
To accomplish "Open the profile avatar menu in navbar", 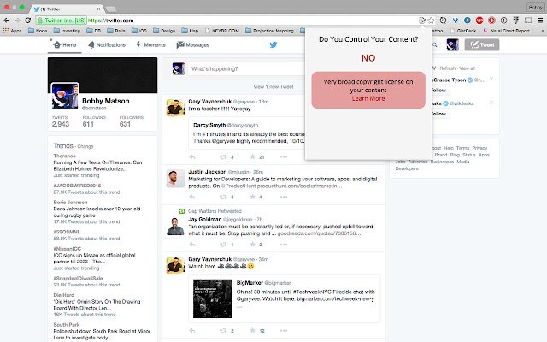I will (452, 44).
